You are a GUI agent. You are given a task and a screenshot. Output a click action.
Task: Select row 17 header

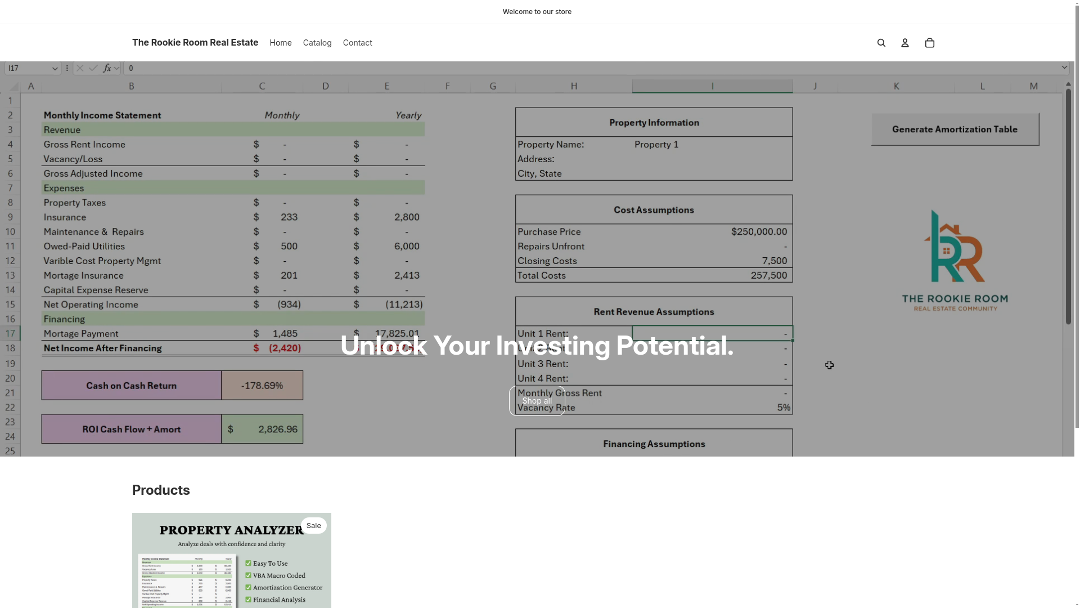10,333
